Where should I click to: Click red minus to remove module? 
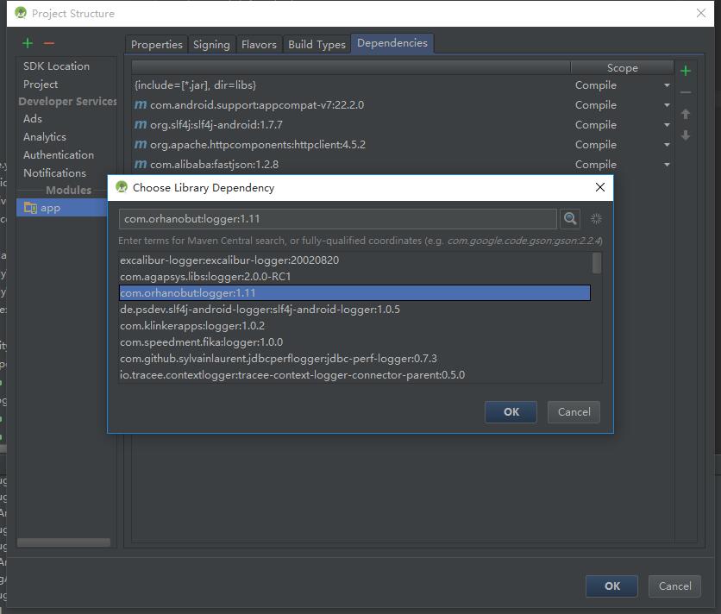(49, 43)
